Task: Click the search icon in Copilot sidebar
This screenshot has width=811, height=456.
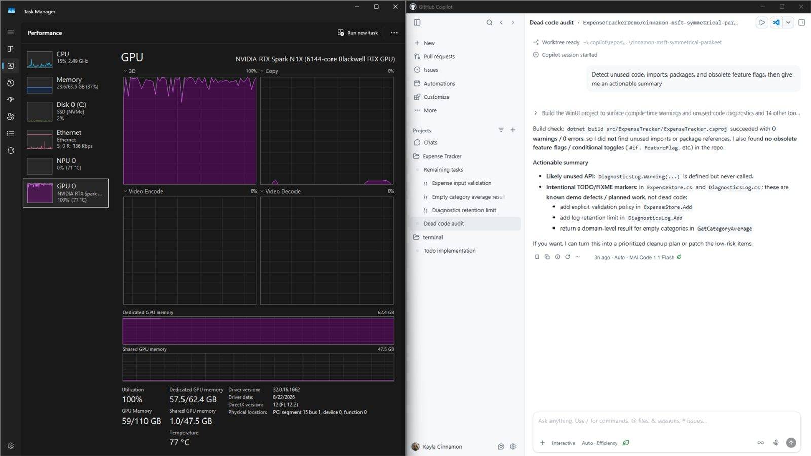Action: click(x=489, y=22)
